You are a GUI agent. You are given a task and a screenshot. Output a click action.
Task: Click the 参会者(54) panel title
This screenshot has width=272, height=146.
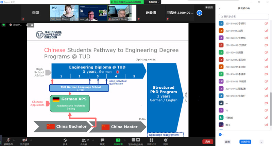[x=243, y=8]
